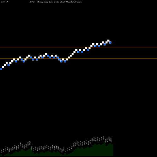
Task: Select the highest white Renko brick
Action: pyautogui.click(x=108, y=41)
